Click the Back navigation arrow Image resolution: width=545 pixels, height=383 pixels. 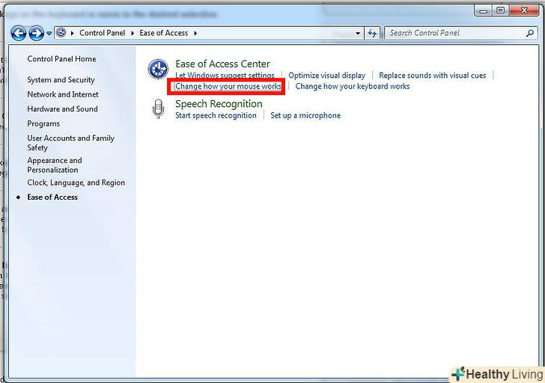click(19, 34)
